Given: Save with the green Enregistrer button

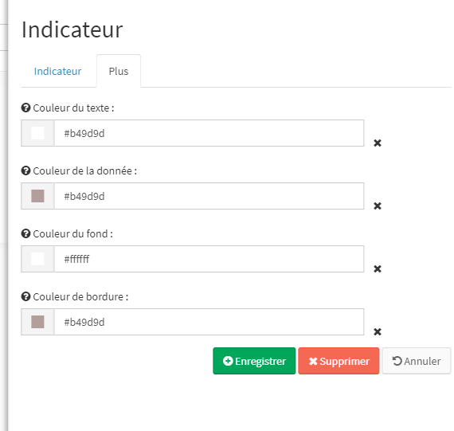Looking at the screenshot, I should click(x=254, y=361).
